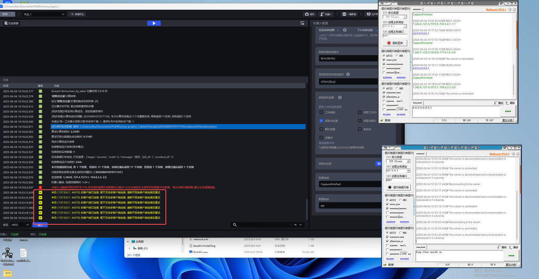Click the info icon next to 抓取相关信息
The image size is (539, 279).
340,97
